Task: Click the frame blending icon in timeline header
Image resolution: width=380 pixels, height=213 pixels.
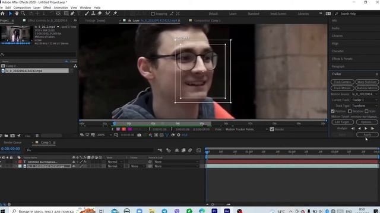Action: [183, 150]
